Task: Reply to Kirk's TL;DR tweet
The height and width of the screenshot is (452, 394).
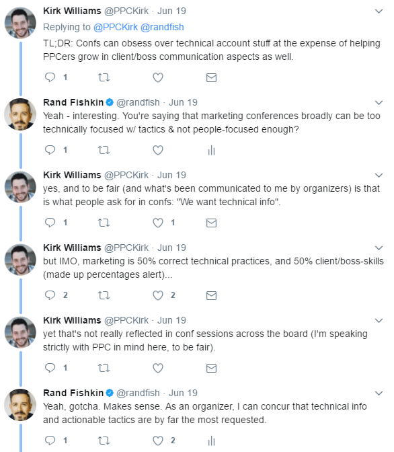Action: [x=50, y=77]
